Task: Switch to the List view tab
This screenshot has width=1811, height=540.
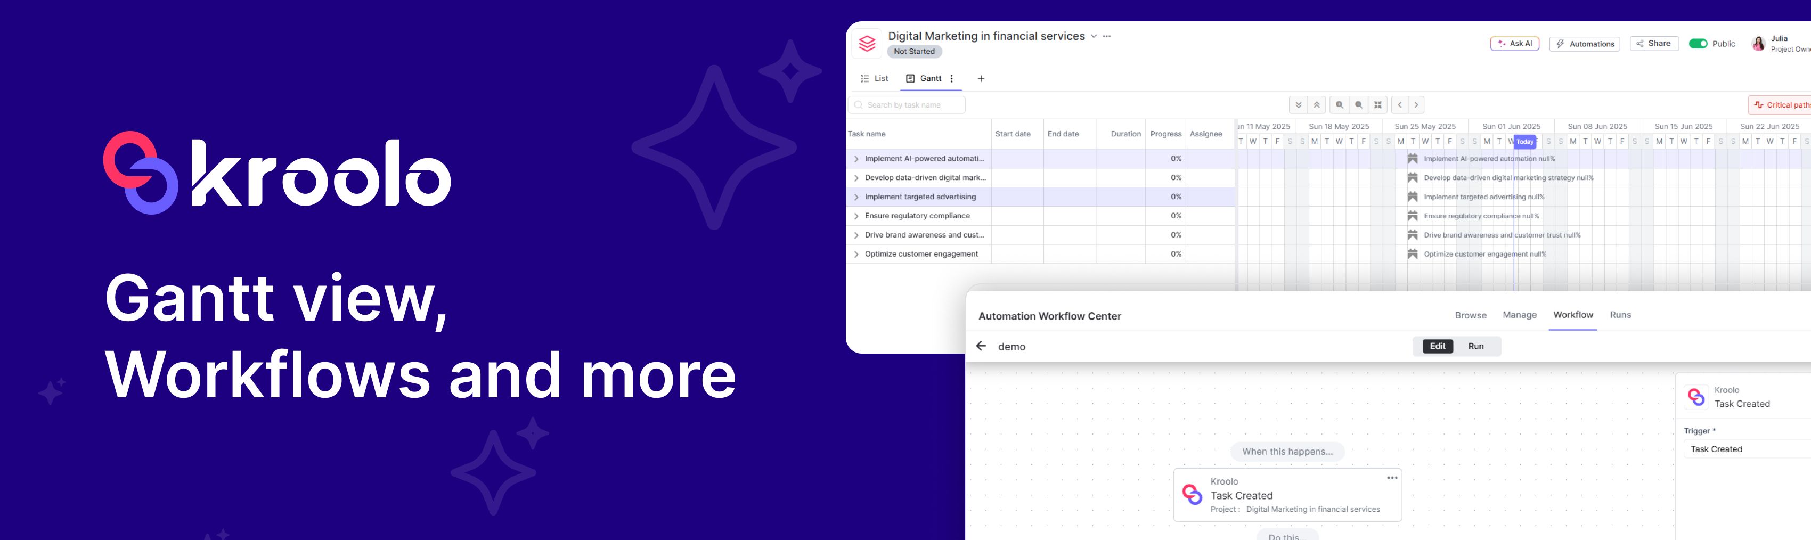Action: [875, 79]
